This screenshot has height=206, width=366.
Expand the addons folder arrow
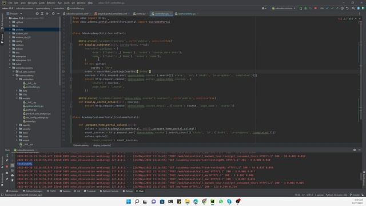pos(10,30)
